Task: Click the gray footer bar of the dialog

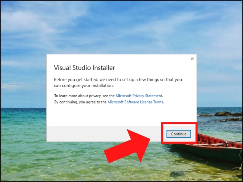Action: 87,134
